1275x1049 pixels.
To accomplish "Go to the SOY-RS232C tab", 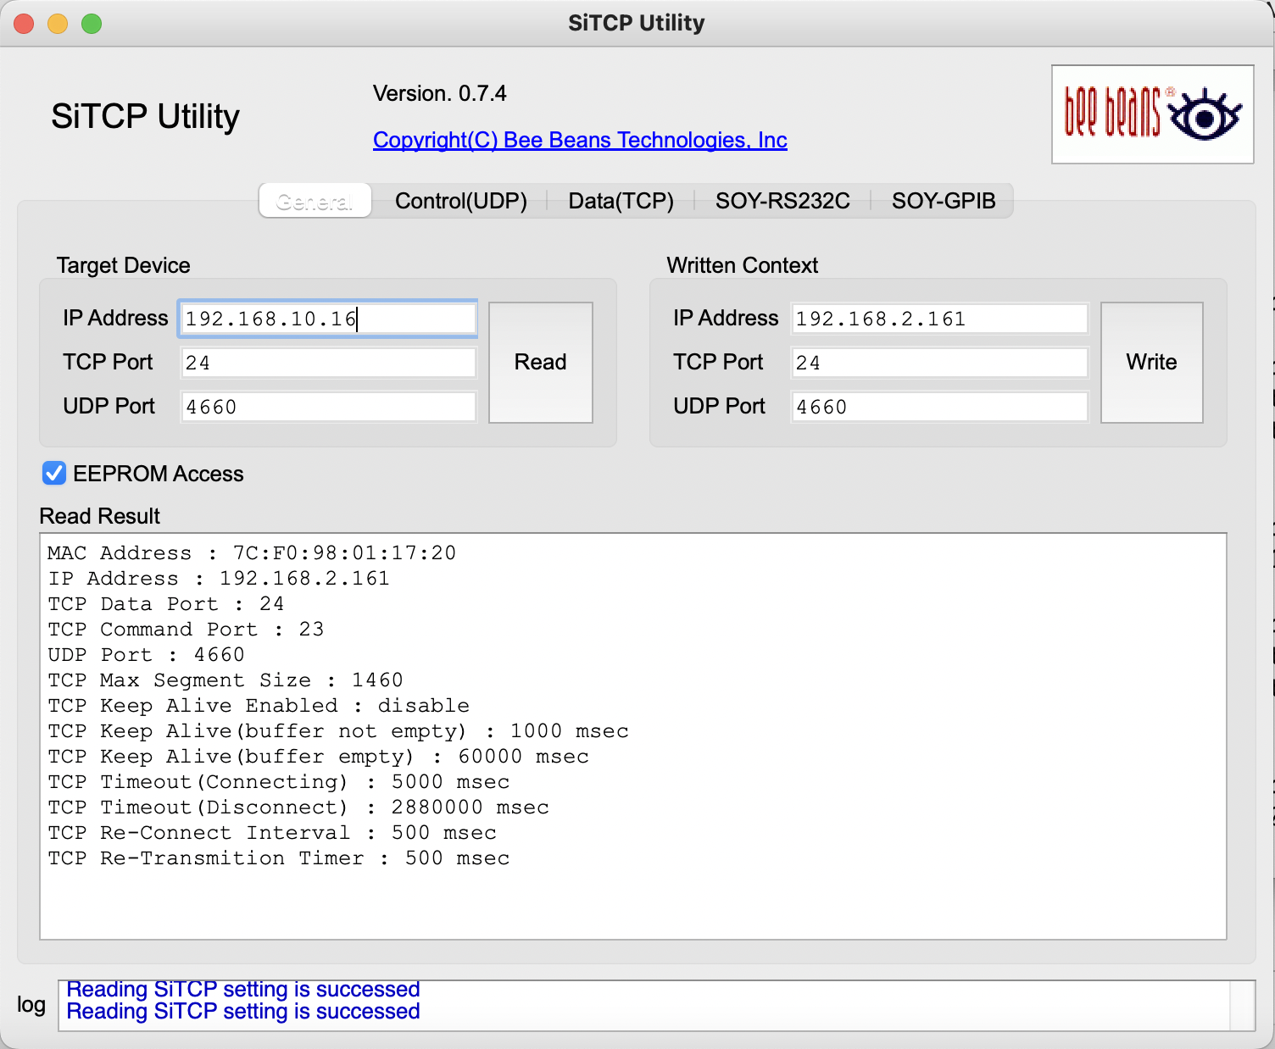I will pos(782,201).
